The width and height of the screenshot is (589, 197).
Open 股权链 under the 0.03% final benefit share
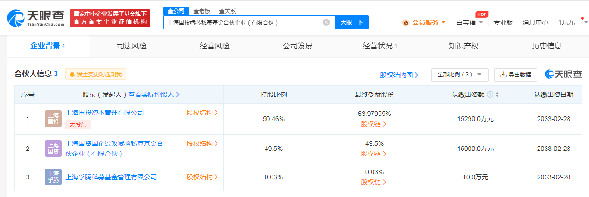(374, 182)
